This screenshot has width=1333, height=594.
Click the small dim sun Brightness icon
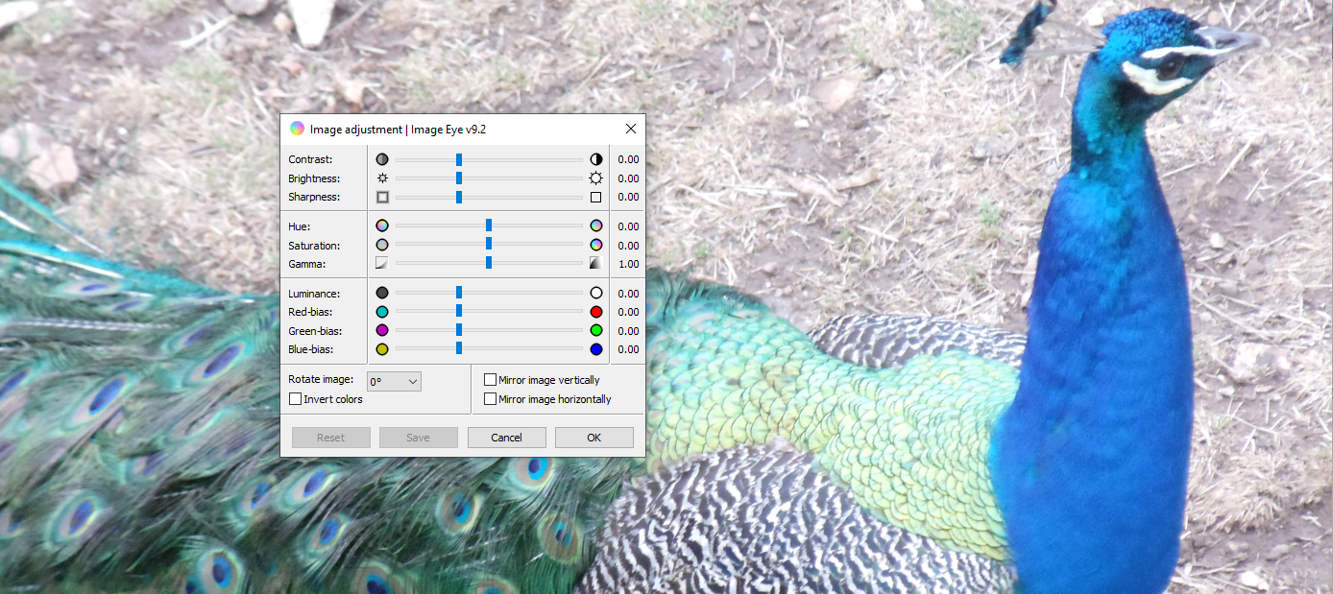click(382, 178)
